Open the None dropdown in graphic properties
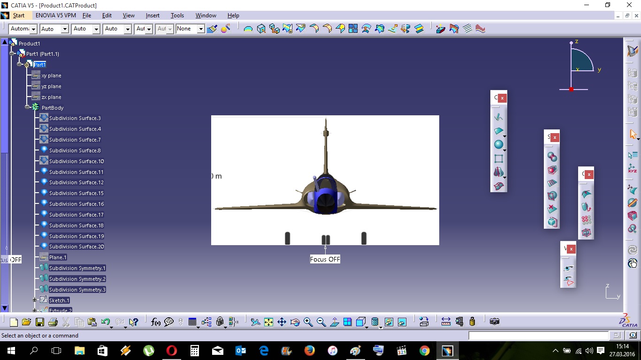Image resolution: width=641 pixels, height=360 pixels. [x=200, y=29]
